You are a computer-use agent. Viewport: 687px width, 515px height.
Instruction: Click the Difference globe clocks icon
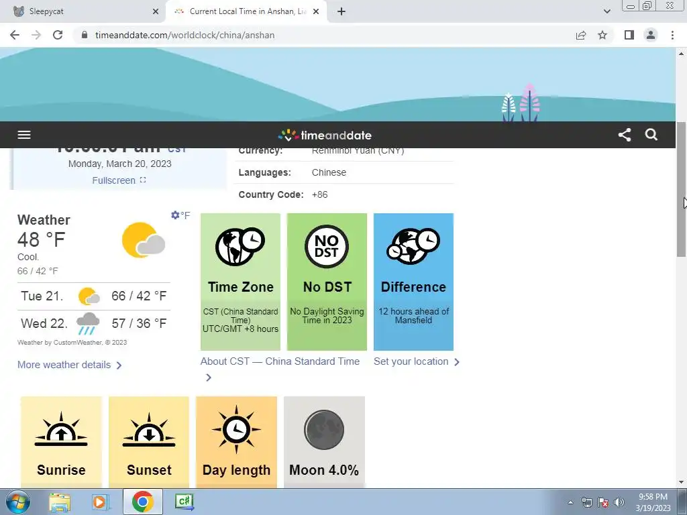coord(413,246)
